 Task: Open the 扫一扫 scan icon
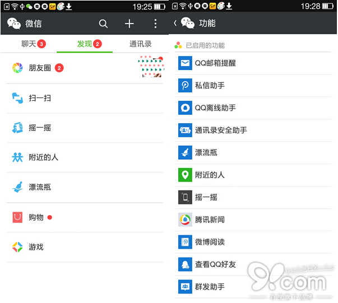tap(17, 98)
